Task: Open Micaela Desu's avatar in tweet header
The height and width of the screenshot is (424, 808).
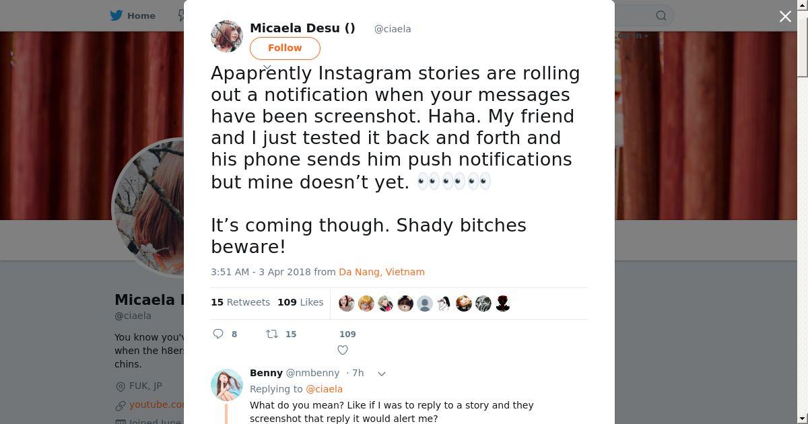Action: (x=227, y=36)
